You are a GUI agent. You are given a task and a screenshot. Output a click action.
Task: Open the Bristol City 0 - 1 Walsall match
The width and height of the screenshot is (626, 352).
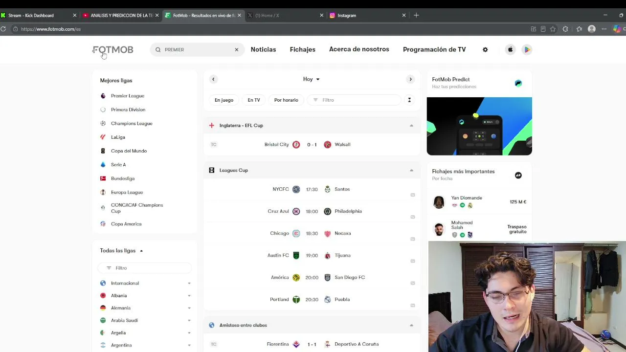tap(312, 145)
